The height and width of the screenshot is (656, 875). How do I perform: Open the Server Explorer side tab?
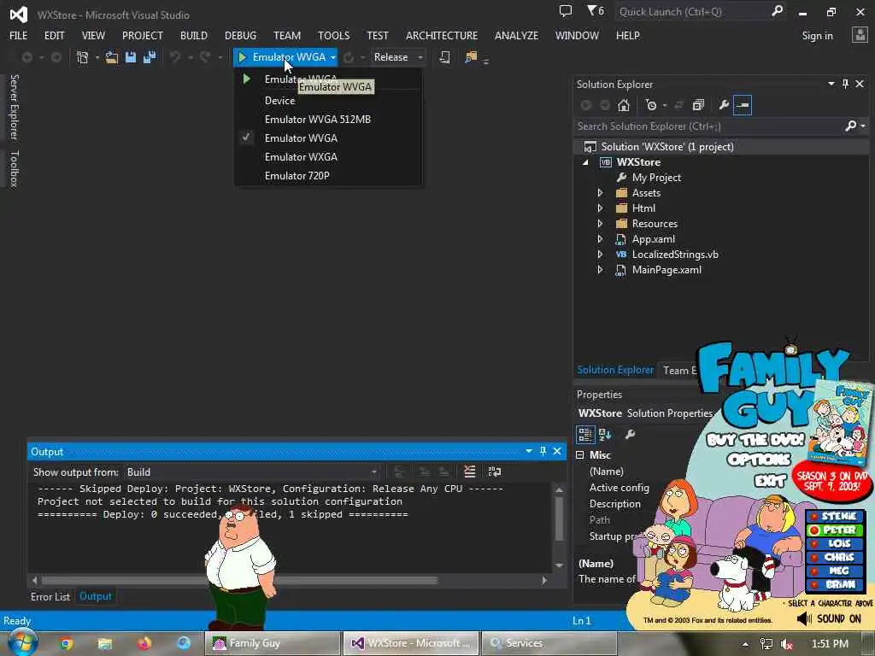coord(15,107)
